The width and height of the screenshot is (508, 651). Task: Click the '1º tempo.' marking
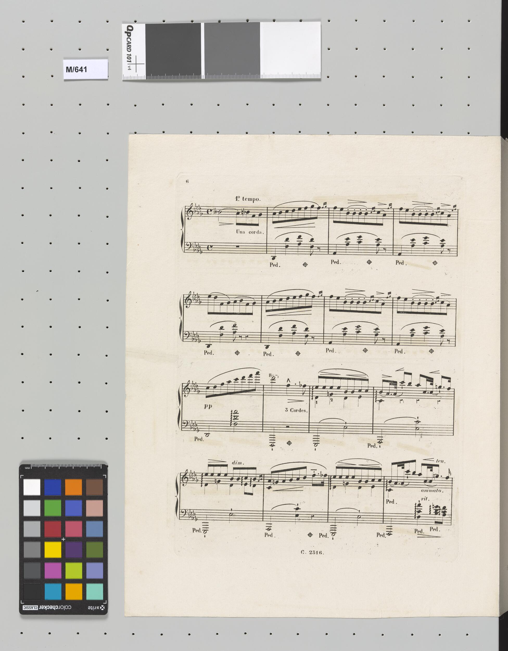click(x=248, y=199)
